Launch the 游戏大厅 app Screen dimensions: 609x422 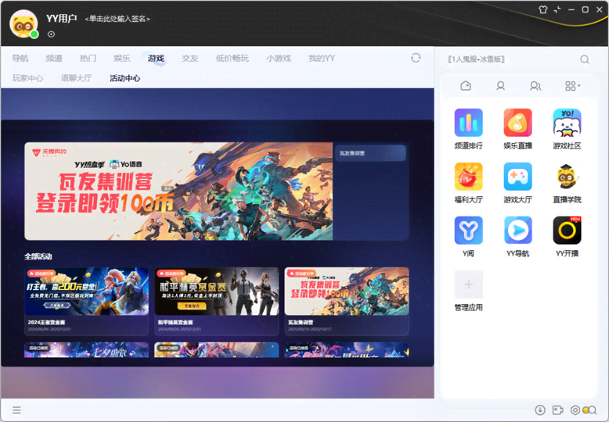point(517,177)
